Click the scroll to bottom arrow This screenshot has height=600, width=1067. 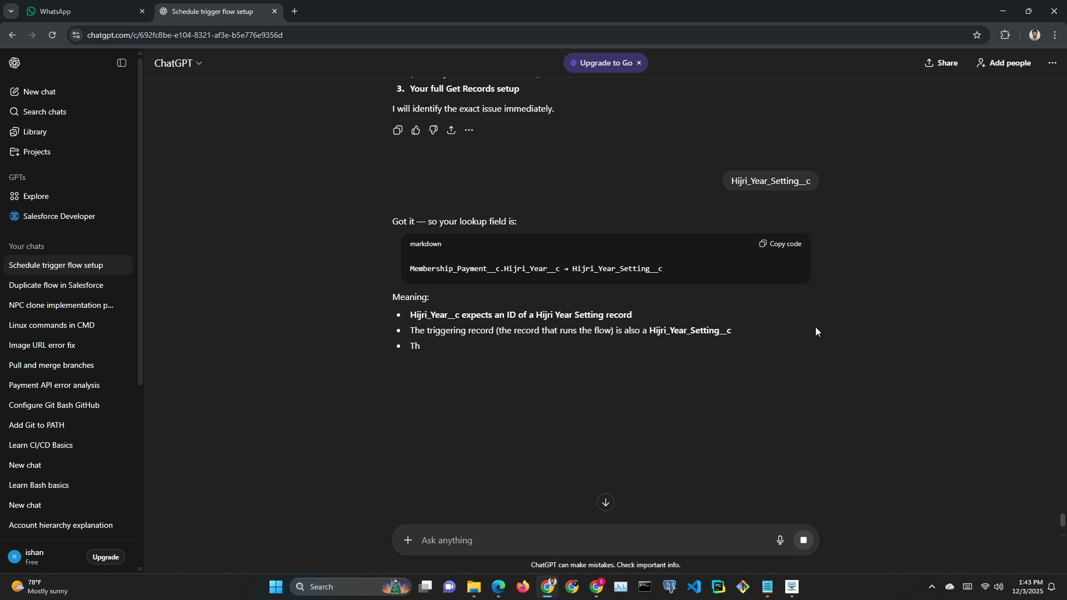tap(605, 502)
